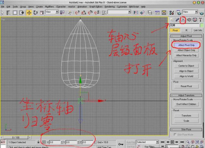Open the Curve Editor
This screenshot has height=148, width=205.
157,13
